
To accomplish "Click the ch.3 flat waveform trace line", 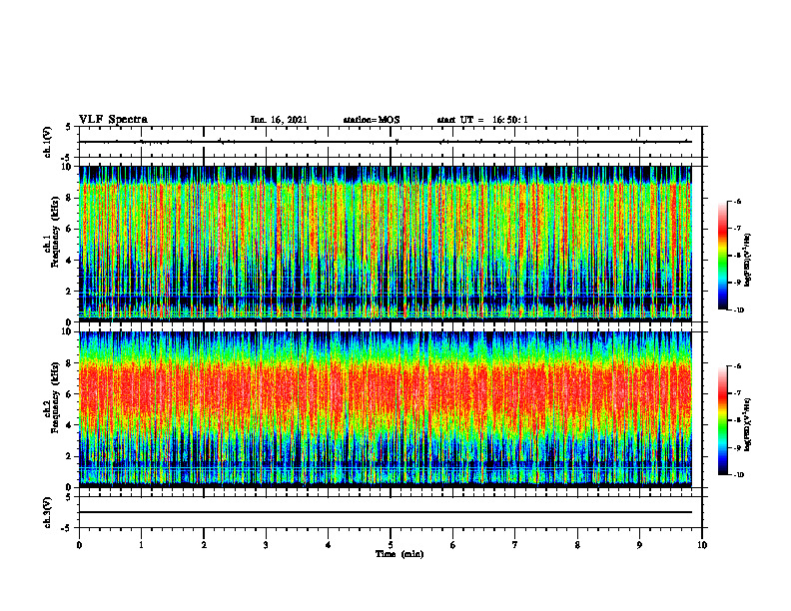I will pyautogui.click(x=386, y=512).
